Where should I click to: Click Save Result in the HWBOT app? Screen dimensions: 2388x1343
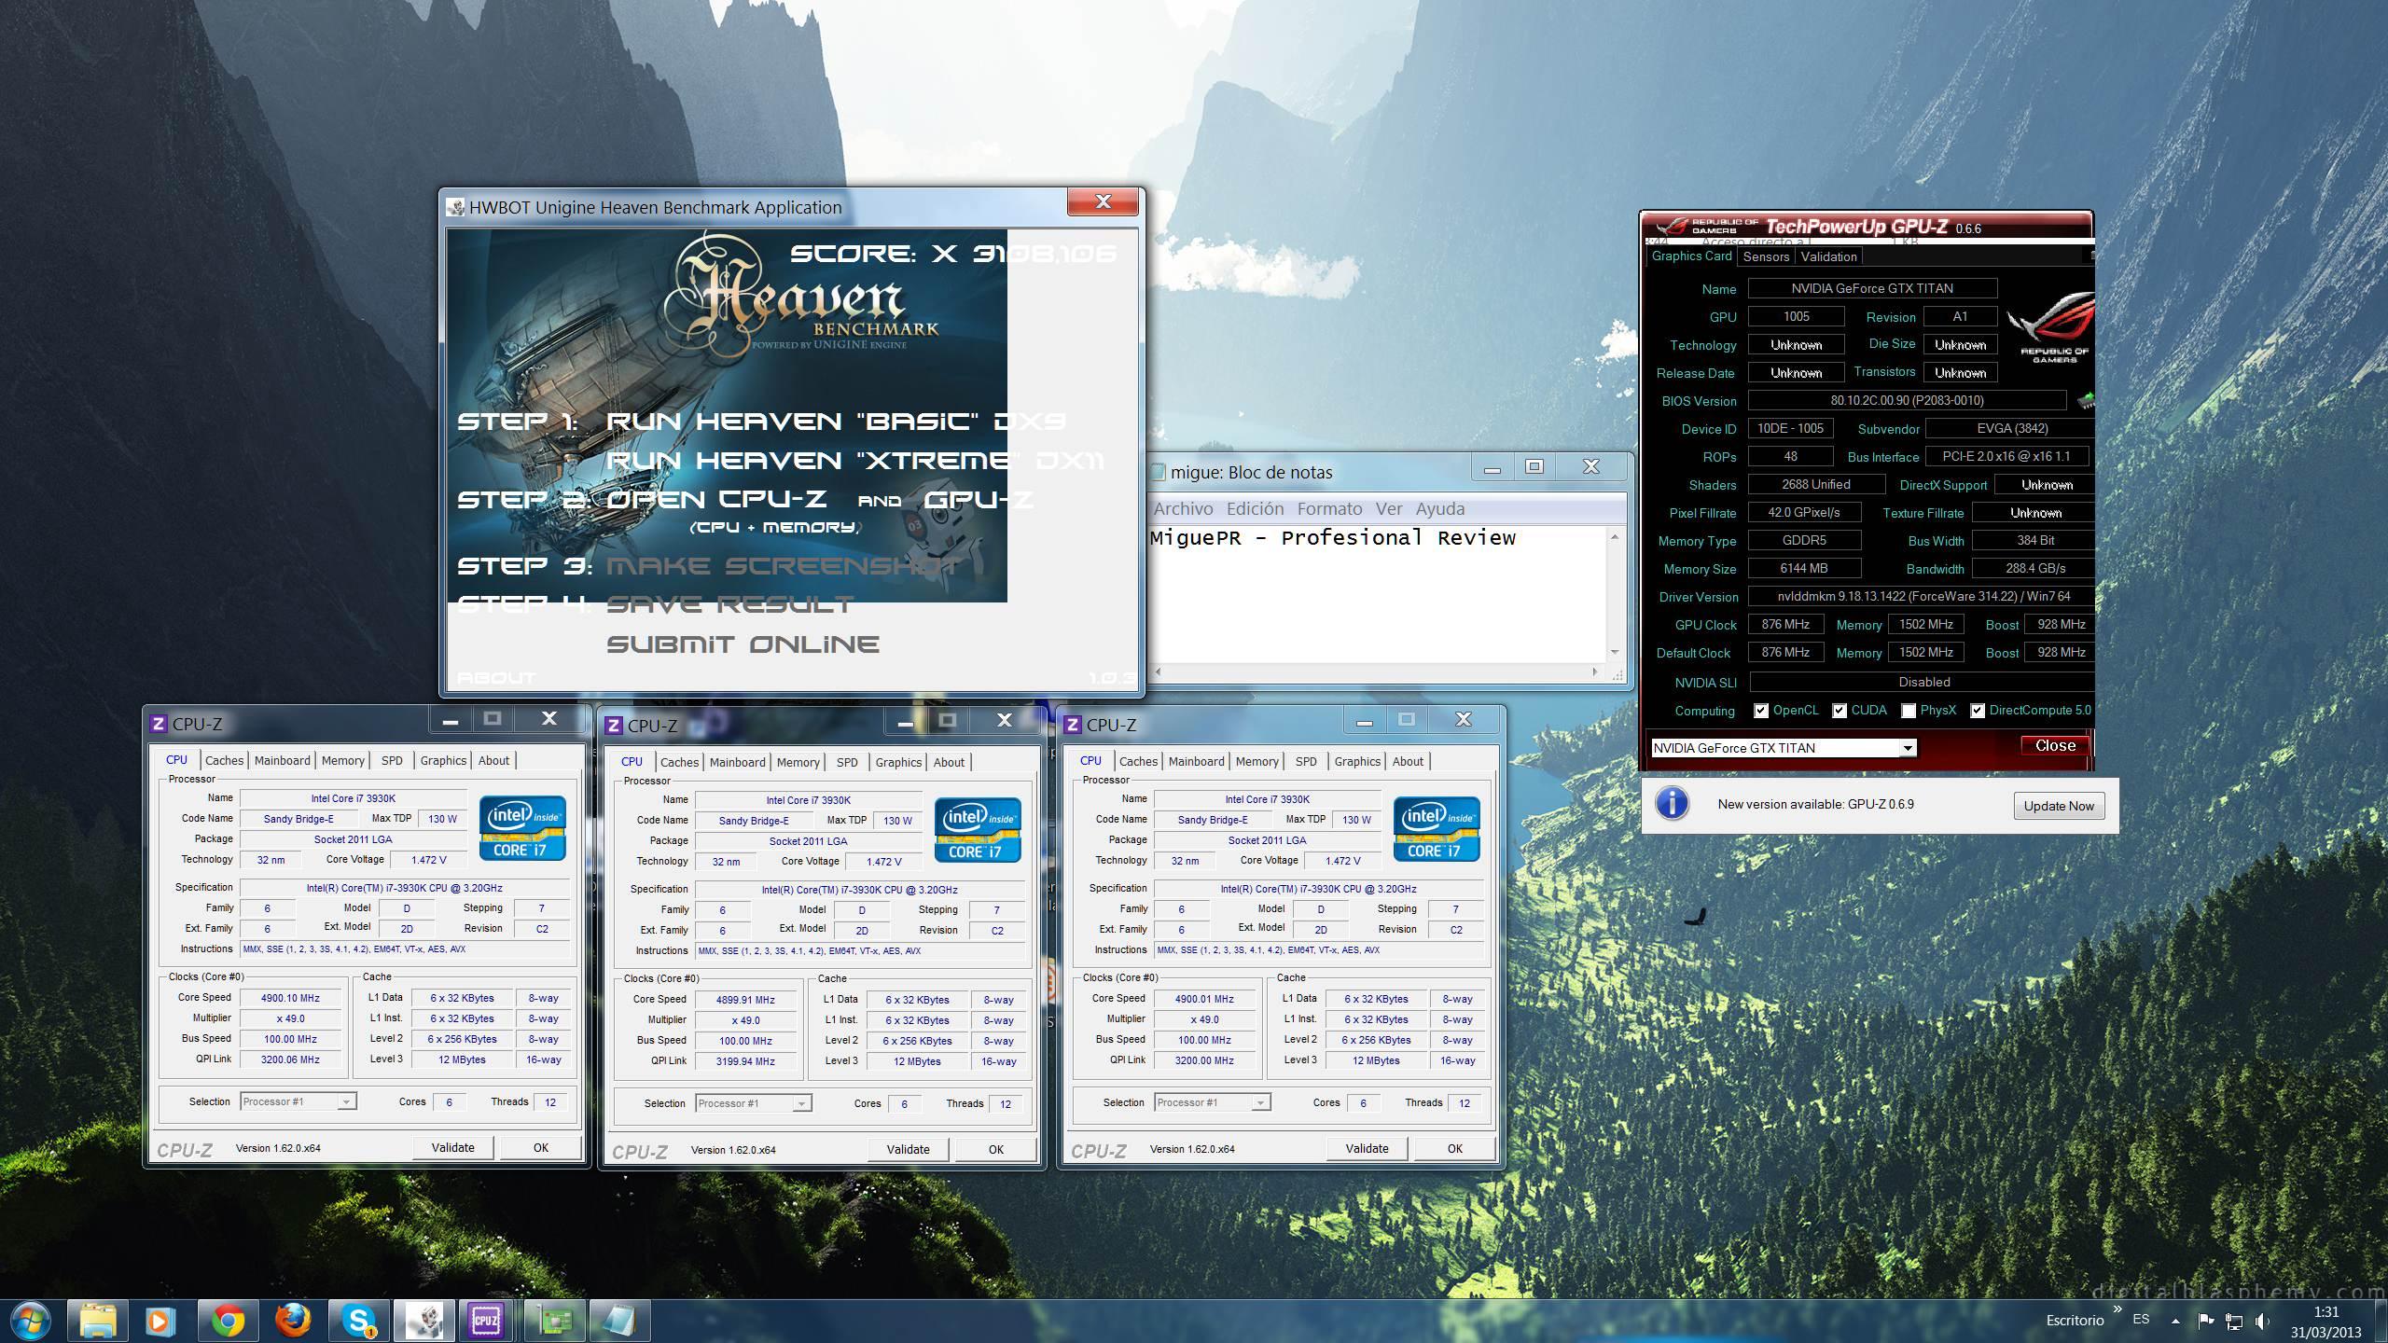[x=729, y=604]
